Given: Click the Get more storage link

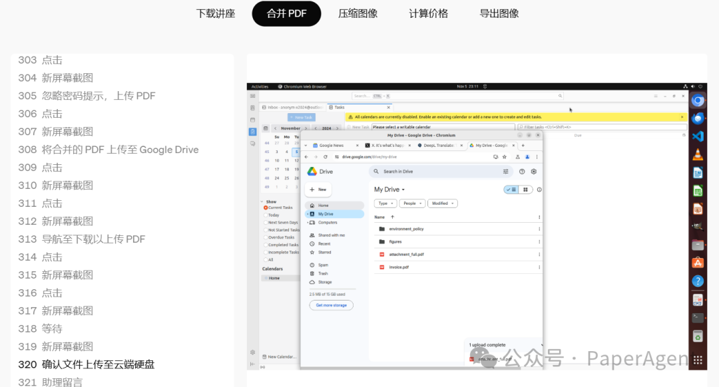Looking at the screenshot, I should (331, 305).
